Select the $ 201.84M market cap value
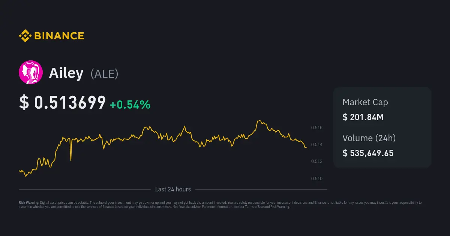450x236 pixels. pyautogui.click(x=363, y=117)
